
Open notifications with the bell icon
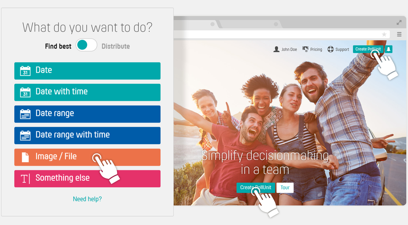[388, 49]
